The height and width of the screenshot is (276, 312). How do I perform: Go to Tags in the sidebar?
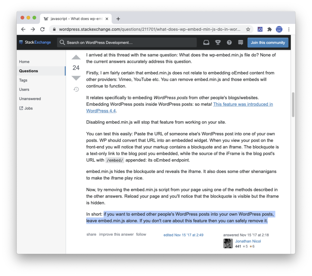23,80
